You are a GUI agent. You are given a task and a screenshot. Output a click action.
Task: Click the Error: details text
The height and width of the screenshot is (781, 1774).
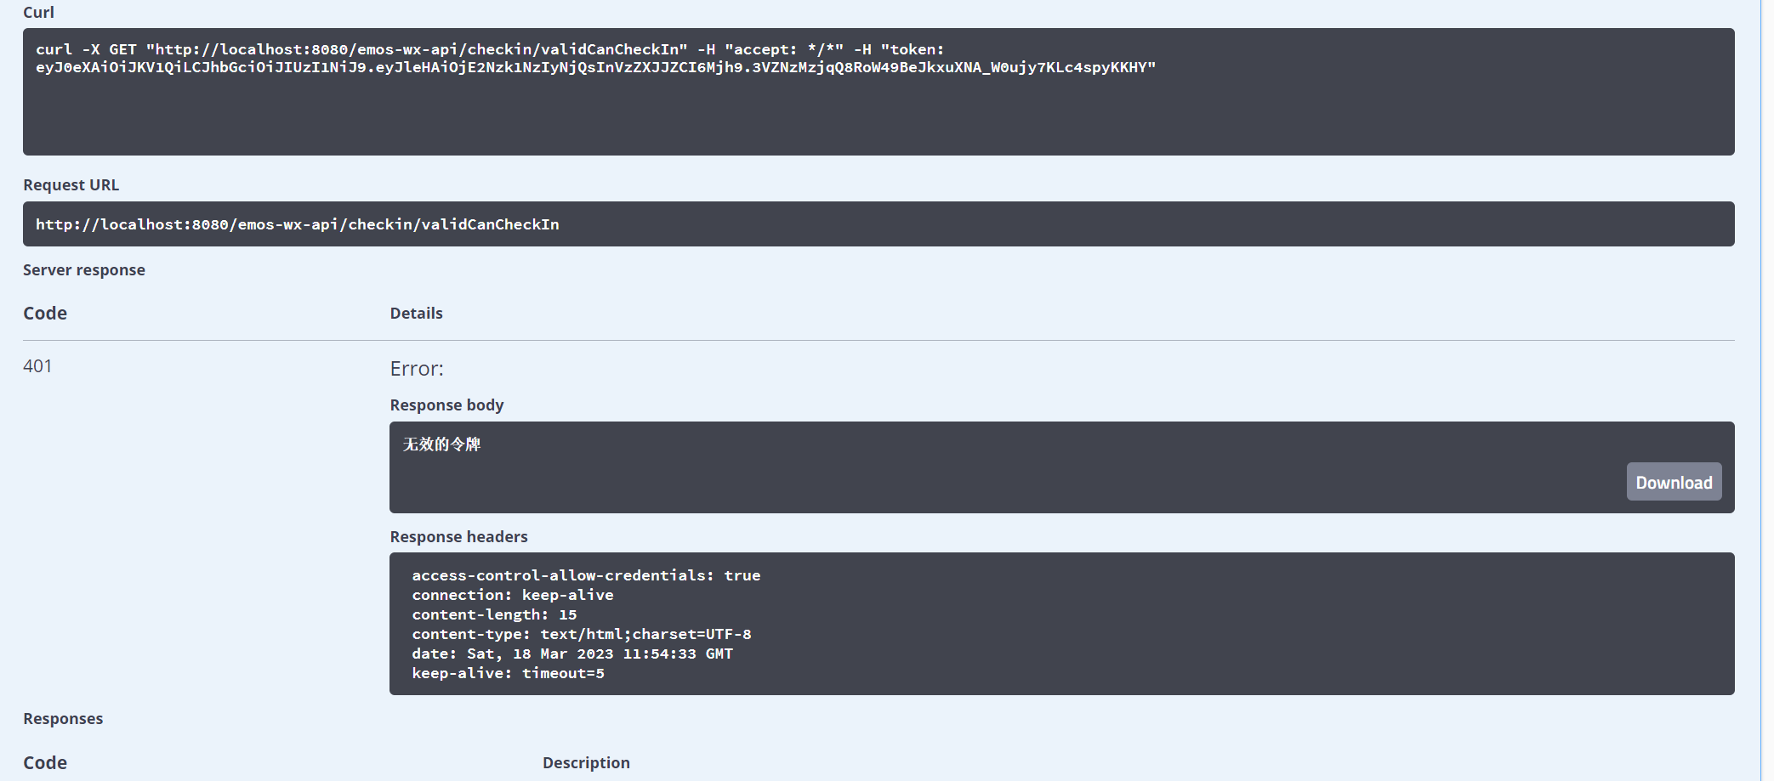pos(417,369)
